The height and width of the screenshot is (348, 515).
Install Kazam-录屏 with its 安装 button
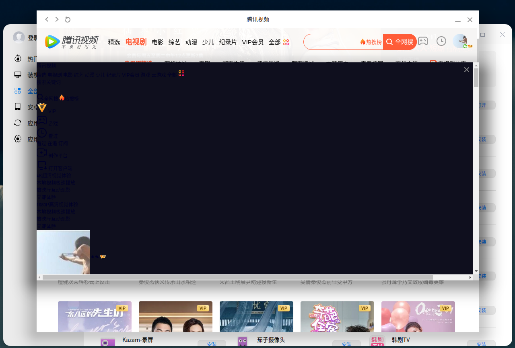point(212,345)
